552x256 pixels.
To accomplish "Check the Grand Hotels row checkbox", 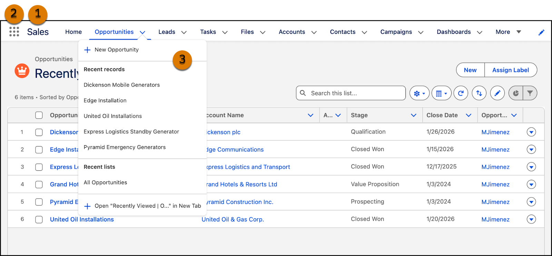I will coord(39,185).
